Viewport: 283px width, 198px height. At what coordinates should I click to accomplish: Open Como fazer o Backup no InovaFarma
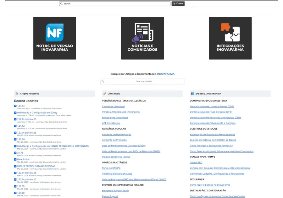tap(210, 185)
